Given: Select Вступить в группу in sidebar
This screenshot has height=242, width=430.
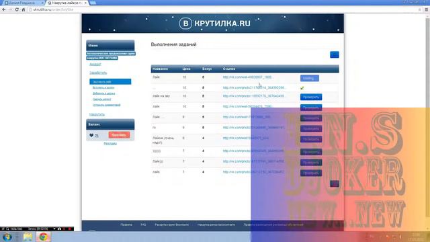Looking at the screenshot, I should [103, 87].
